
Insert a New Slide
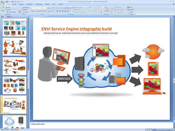tap(20, 10)
